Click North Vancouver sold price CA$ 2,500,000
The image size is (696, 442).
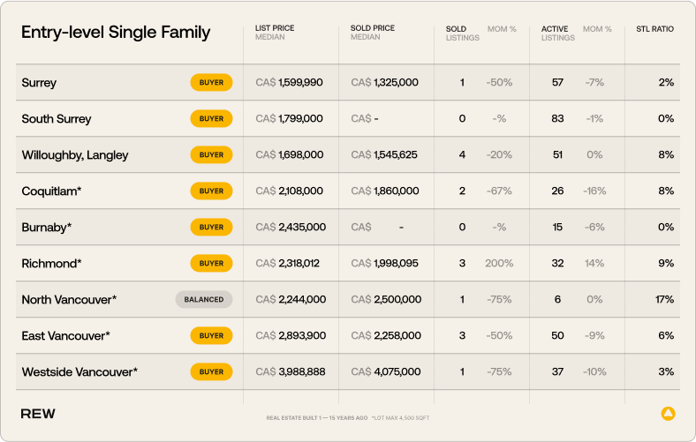tap(386, 299)
